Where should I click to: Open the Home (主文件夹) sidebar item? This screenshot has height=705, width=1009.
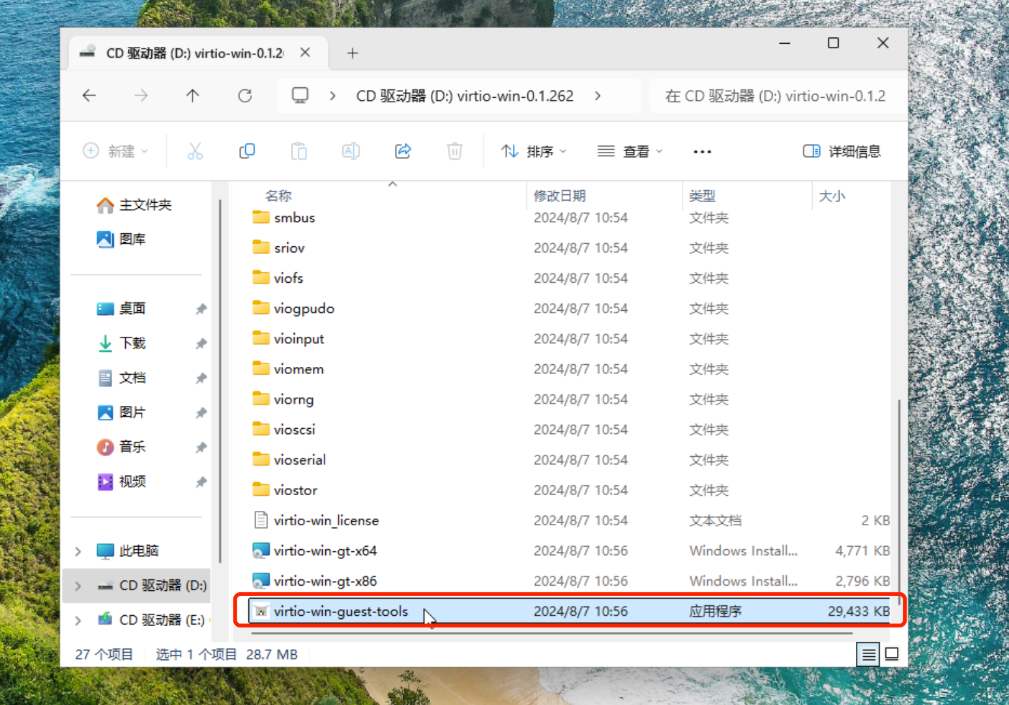coord(134,205)
